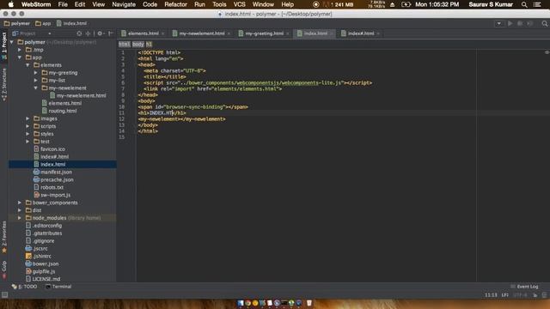The height and width of the screenshot is (309, 550).
Task: Open the Tools menu
Action: click(219, 4)
